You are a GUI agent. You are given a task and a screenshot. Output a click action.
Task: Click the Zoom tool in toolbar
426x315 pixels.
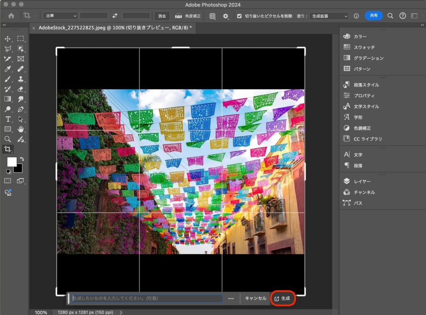click(x=7, y=139)
